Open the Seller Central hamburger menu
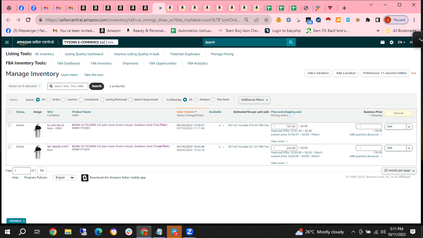 pyautogui.click(x=7, y=42)
